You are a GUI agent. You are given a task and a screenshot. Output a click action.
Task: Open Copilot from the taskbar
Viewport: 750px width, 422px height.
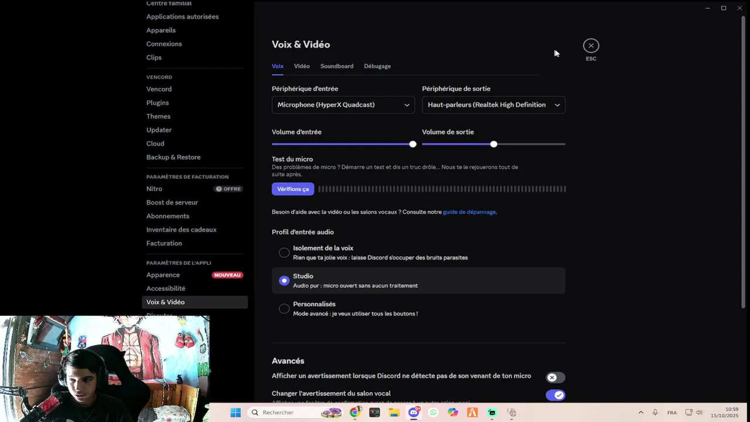[x=453, y=413]
